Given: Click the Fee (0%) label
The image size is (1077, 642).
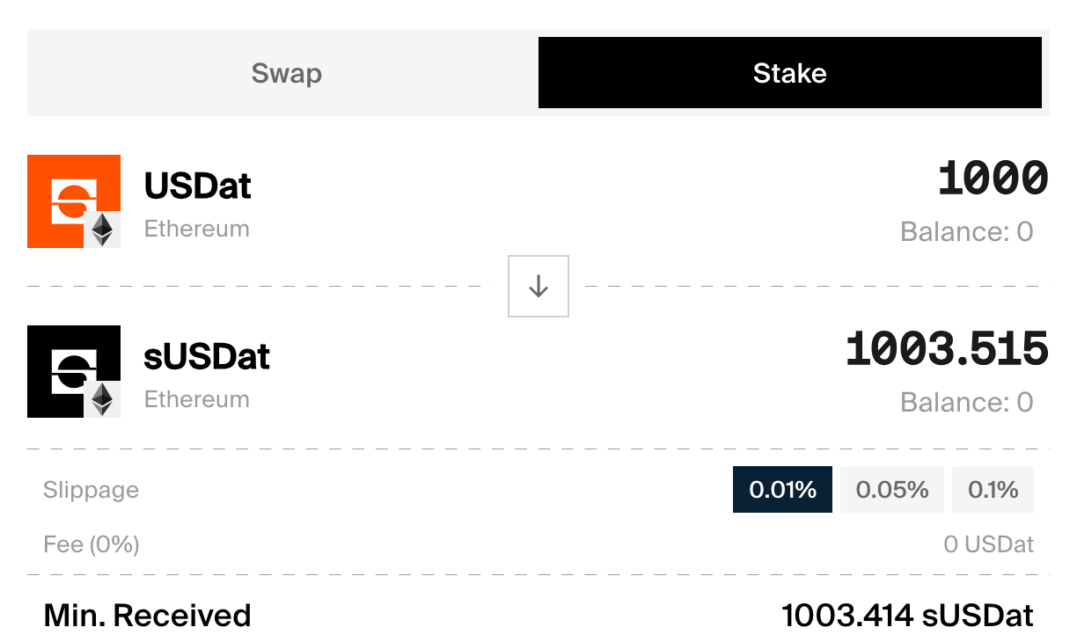Looking at the screenshot, I should coord(92,544).
